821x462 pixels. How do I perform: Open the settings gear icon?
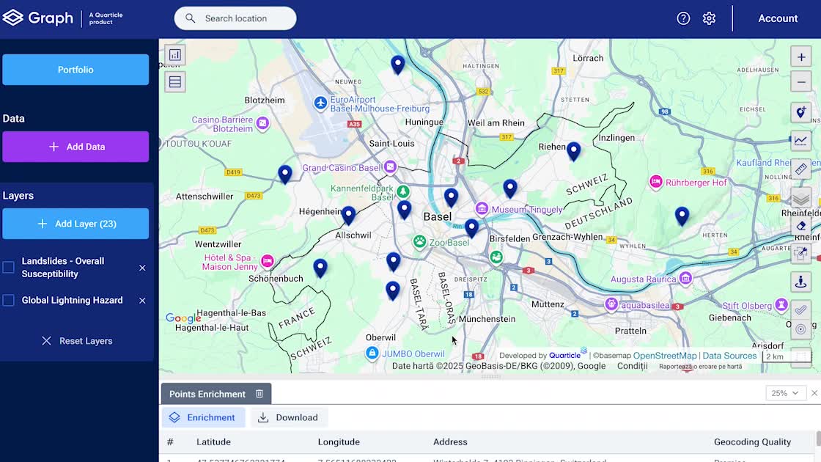pyautogui.click(x=709, y=18)
